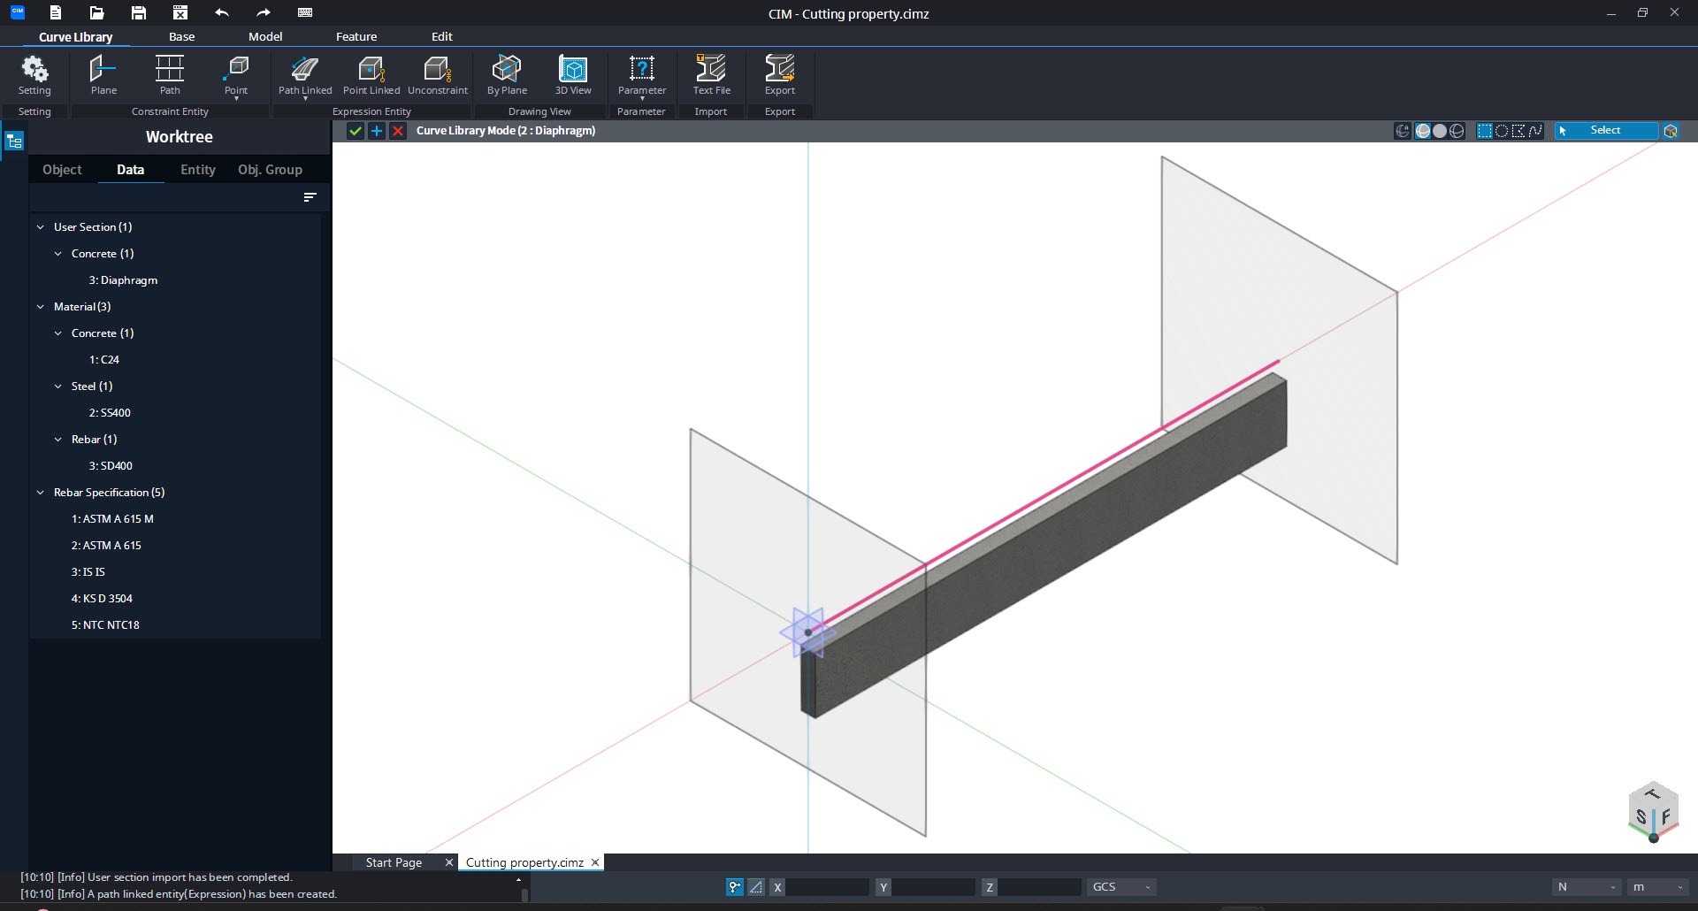Select the Plane constraint tool

point(103,75)
